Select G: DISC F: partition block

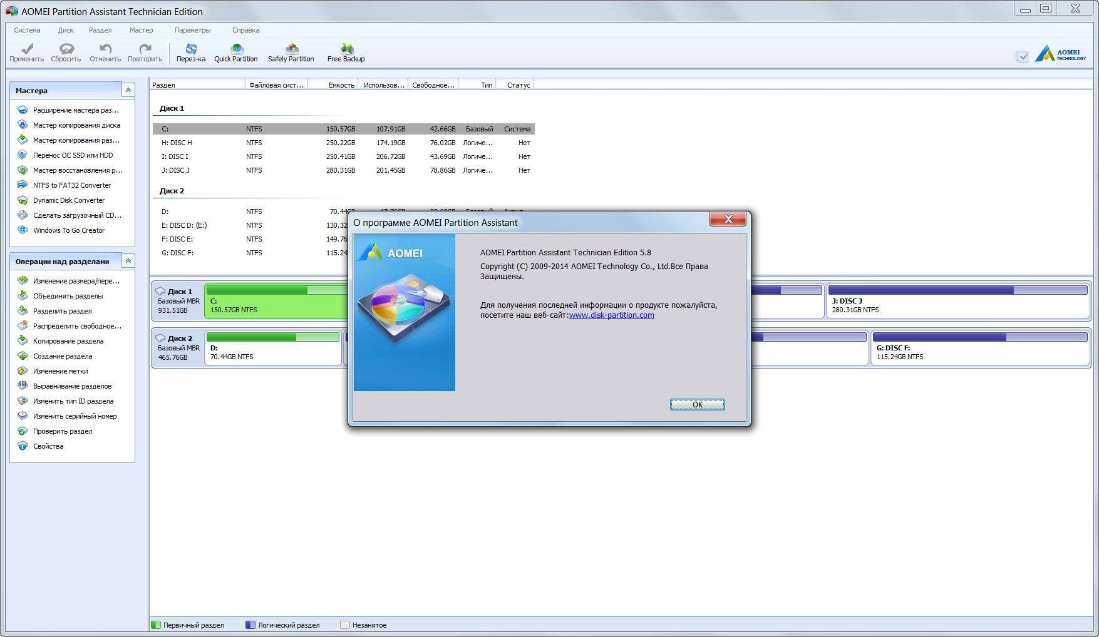coord(980,347)
